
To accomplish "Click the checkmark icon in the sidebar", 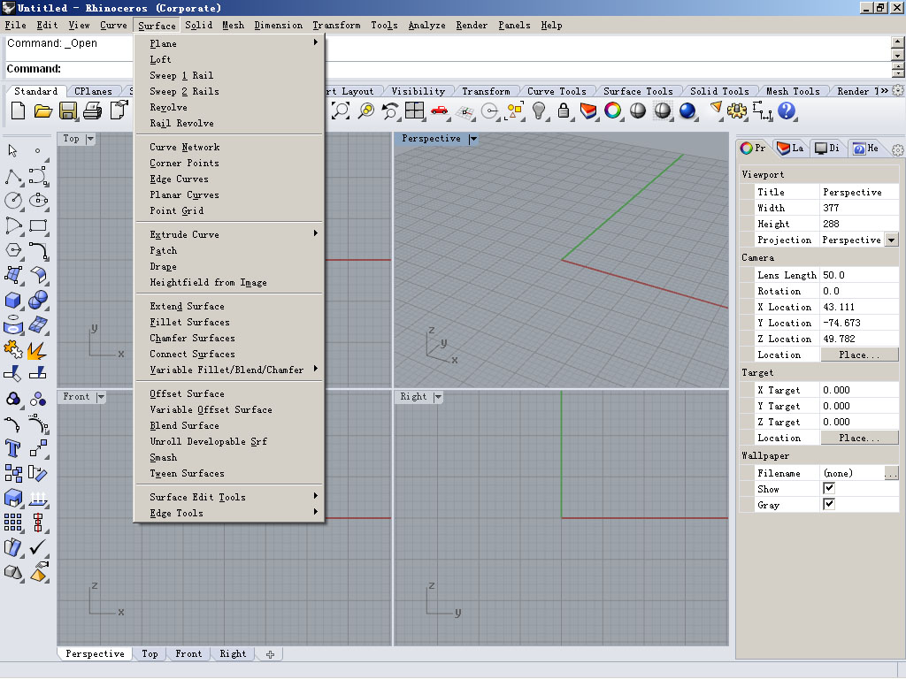I will pos(38,546).
